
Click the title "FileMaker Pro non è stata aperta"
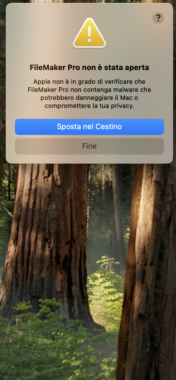89,67
